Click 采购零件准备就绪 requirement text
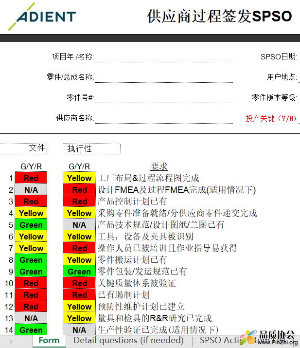 pyautogui.click(x=177, y=213)
